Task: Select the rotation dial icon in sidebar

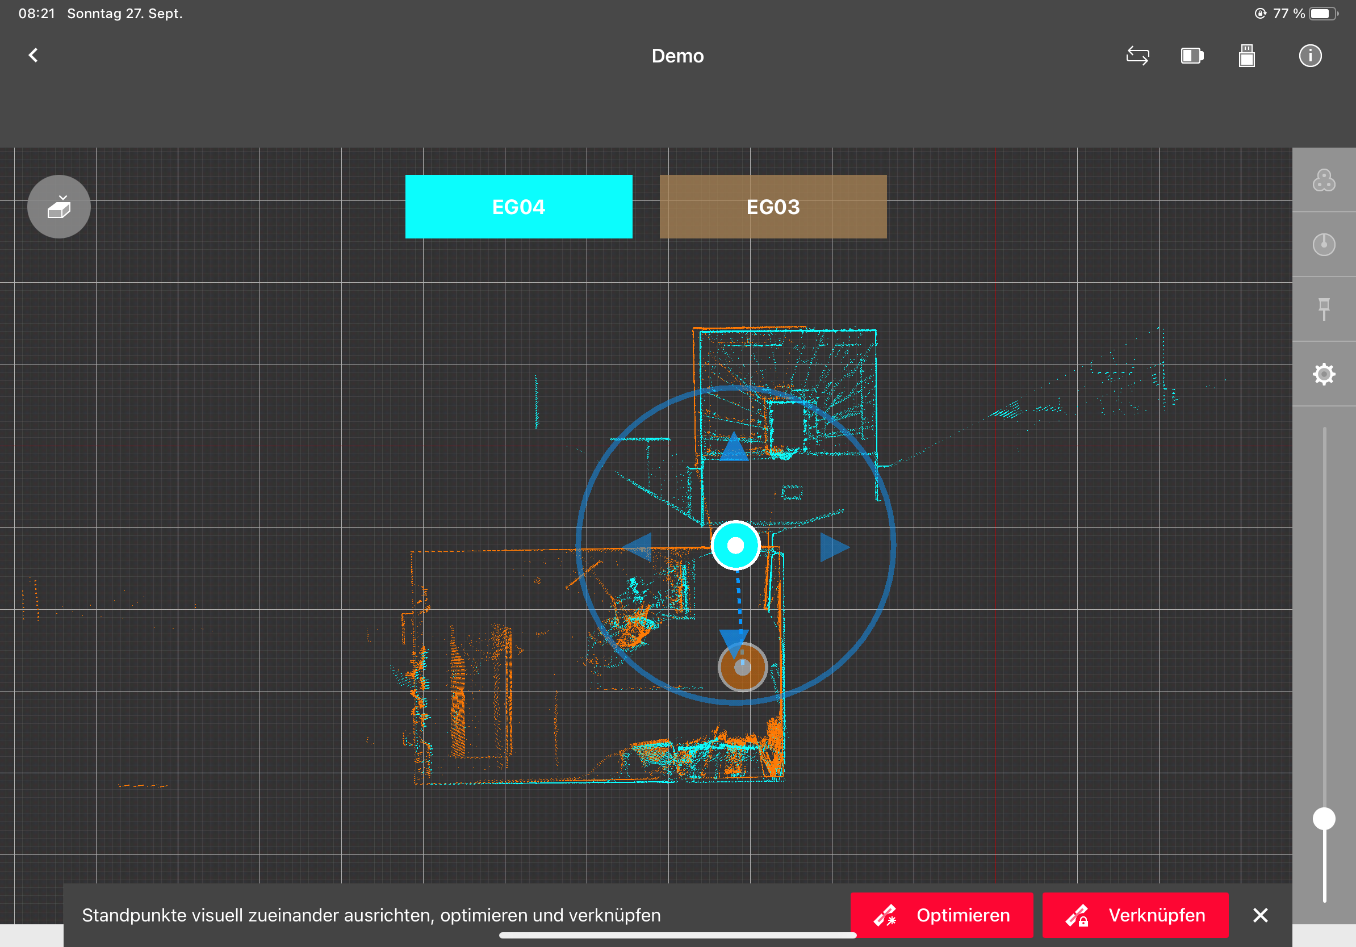Action: [1324, 245]
